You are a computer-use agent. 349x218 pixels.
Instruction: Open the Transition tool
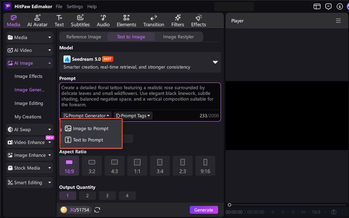click(154, 21)
